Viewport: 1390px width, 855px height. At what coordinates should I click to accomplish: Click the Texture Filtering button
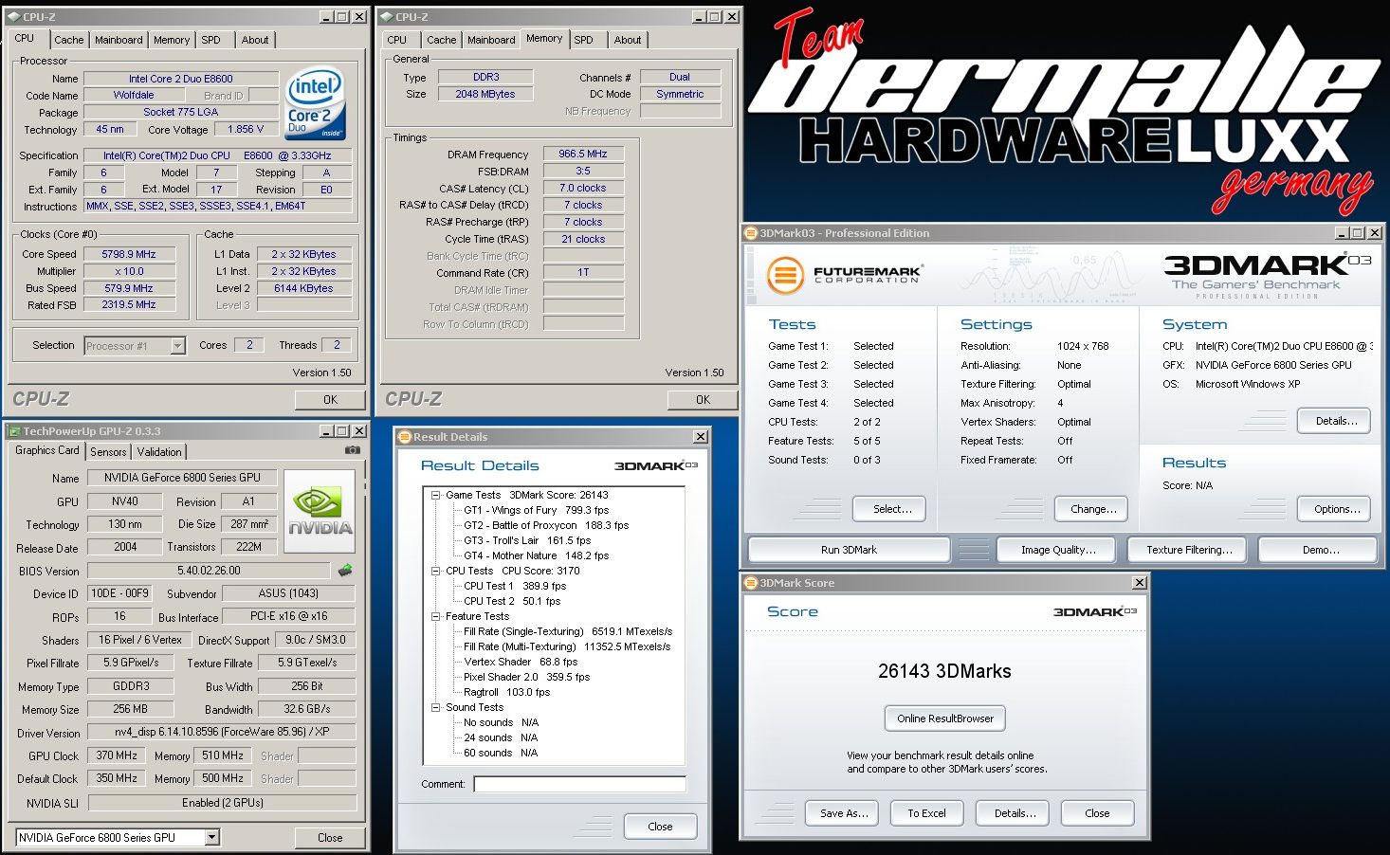pyautogui.click(x=1189, y=550)
